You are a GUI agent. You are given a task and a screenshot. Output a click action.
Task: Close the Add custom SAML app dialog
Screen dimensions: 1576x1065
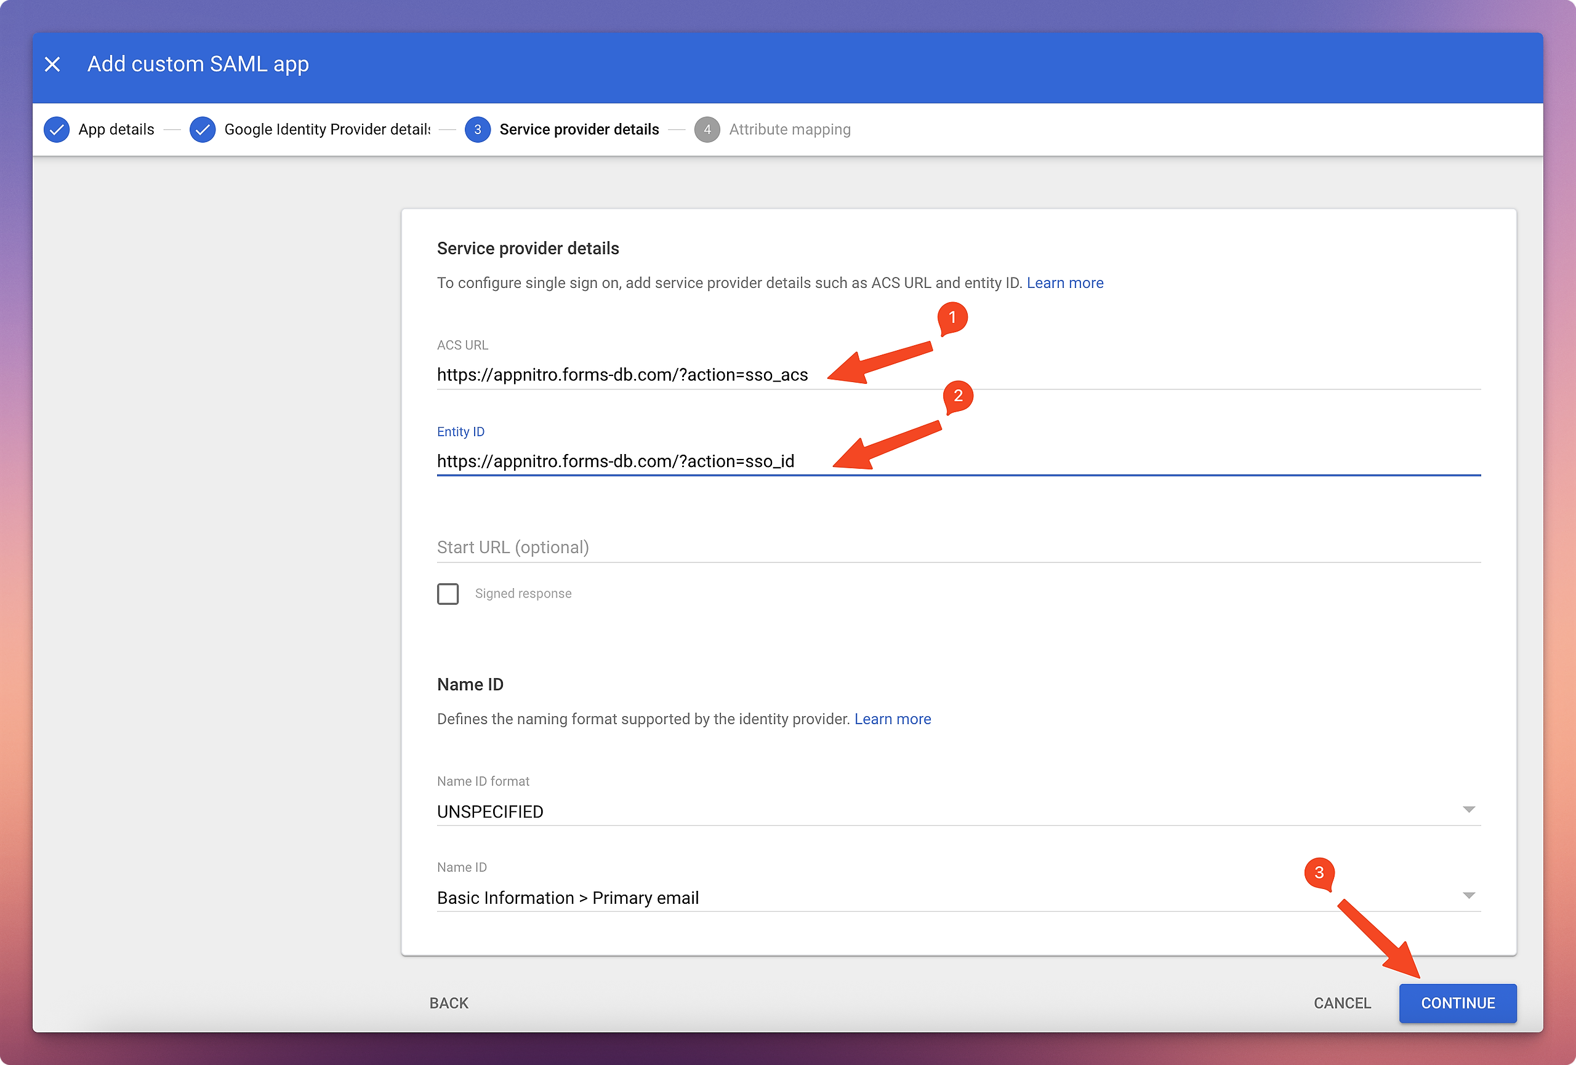click(x=52, y=65)
